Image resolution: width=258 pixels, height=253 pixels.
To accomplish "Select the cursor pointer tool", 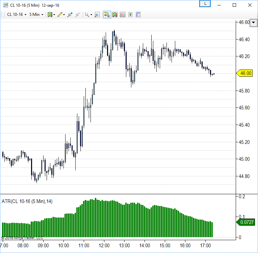I will 87,15.
